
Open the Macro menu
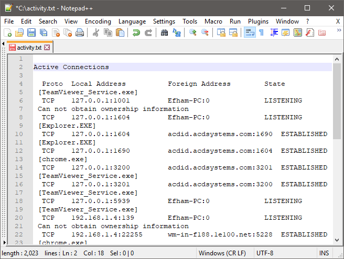point(213,21)
